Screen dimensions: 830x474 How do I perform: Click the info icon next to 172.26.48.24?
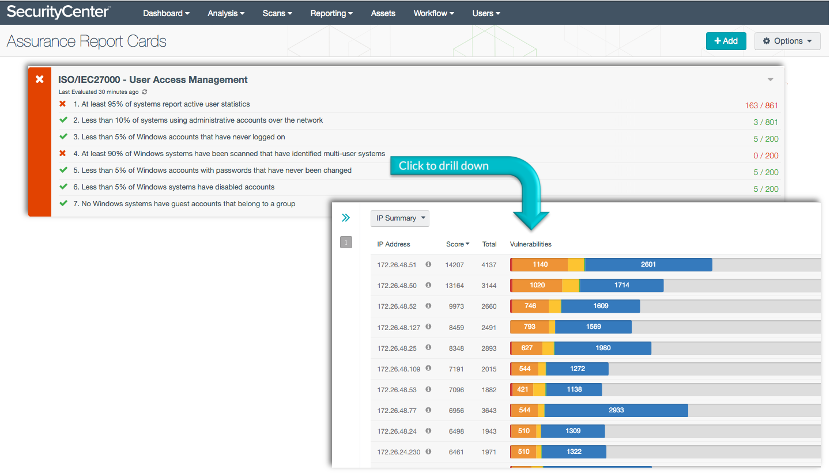click(x=428, y=431)
